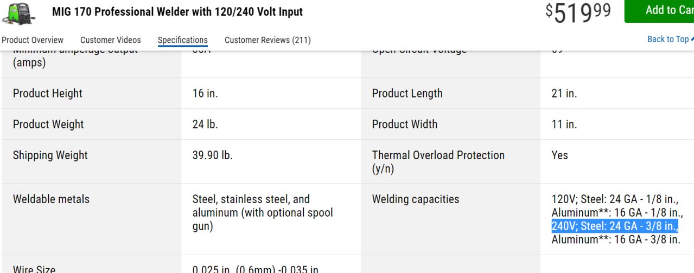Open the Product Overview tab
The height and width of the screenshot is (273, 694).
[x=33, y=40]
